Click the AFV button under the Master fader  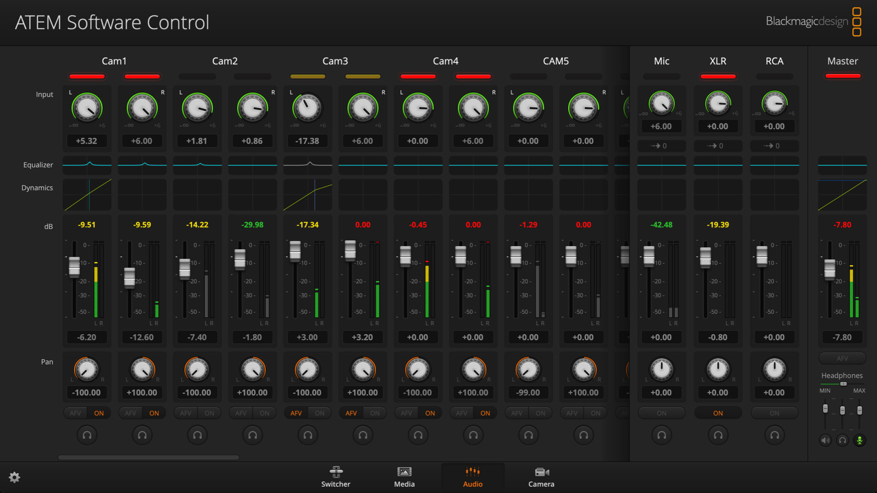[x=842, y=358]
